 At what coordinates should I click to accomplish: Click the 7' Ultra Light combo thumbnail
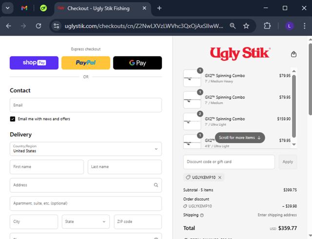coord(192,121)
